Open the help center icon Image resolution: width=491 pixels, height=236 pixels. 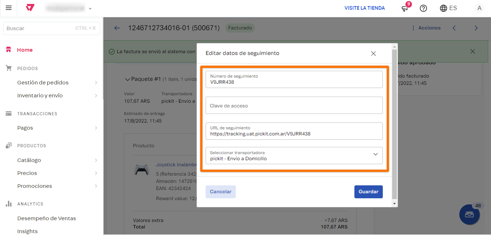pyautogui.click(x=423, y=8)
